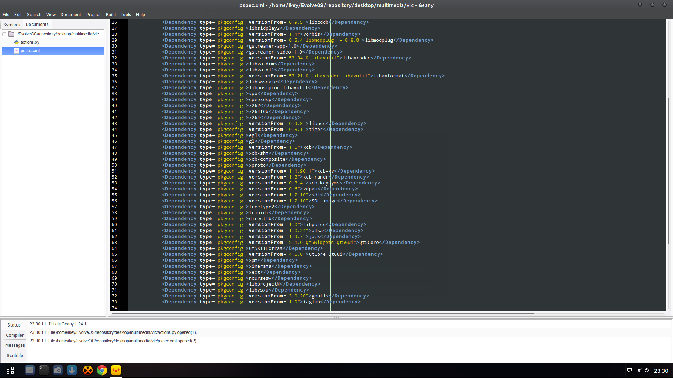This screenshot has height=378, width=673.
Task: Click the Python icon beside actions.py
Action: pyautogui.click(x=16, y=42)
